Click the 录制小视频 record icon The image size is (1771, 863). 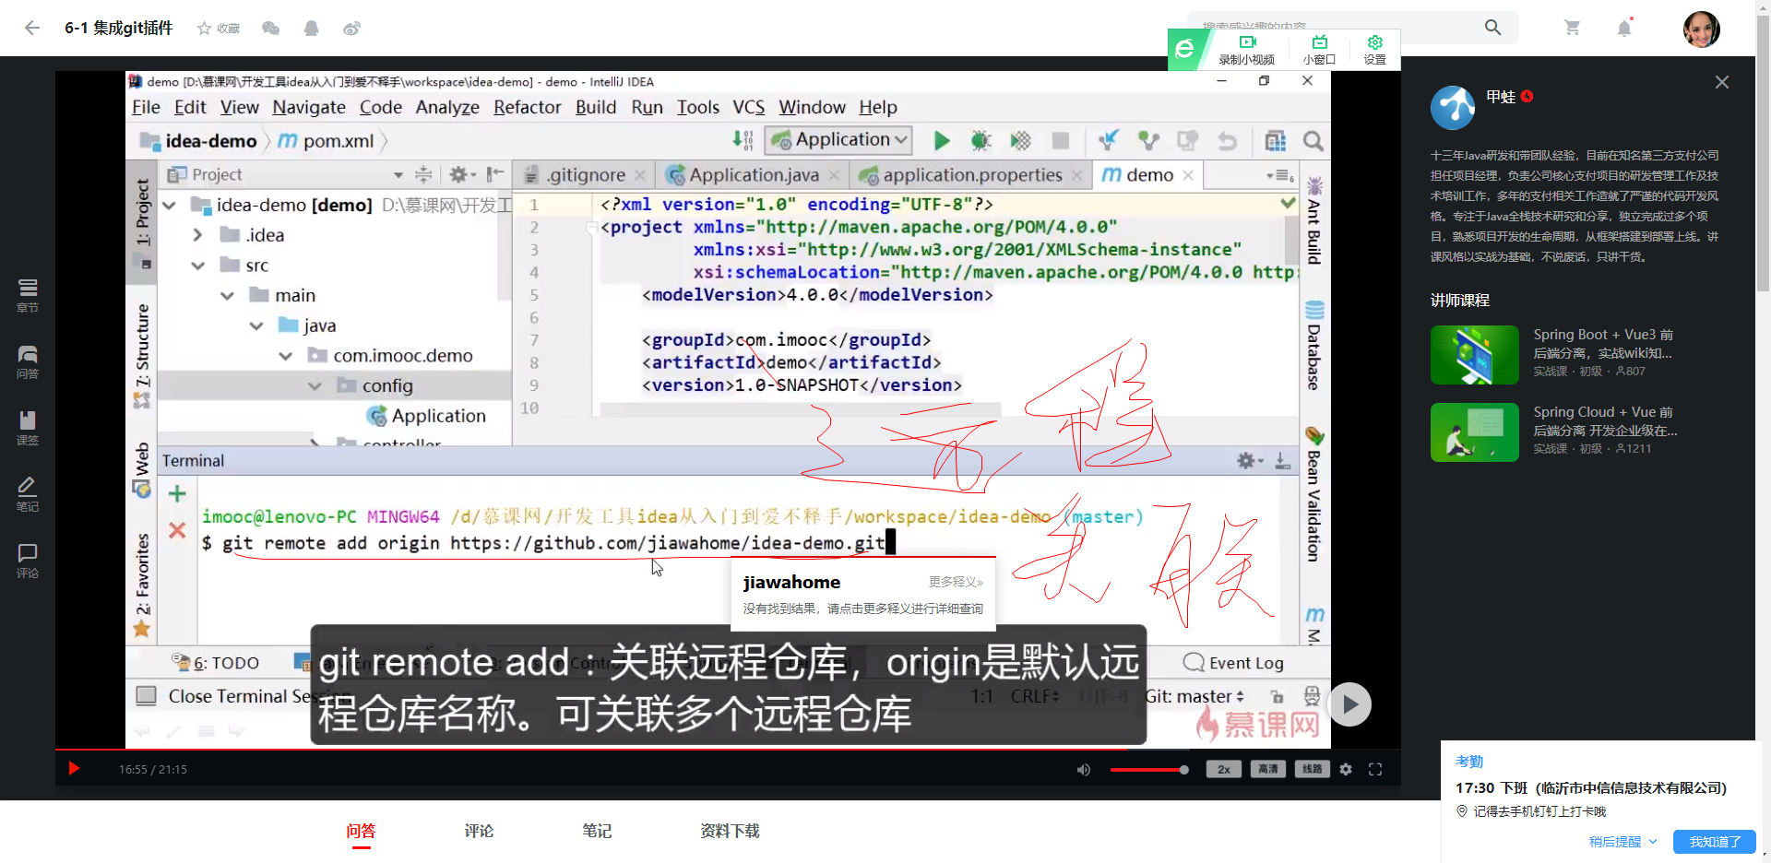tap(1247, 49)
